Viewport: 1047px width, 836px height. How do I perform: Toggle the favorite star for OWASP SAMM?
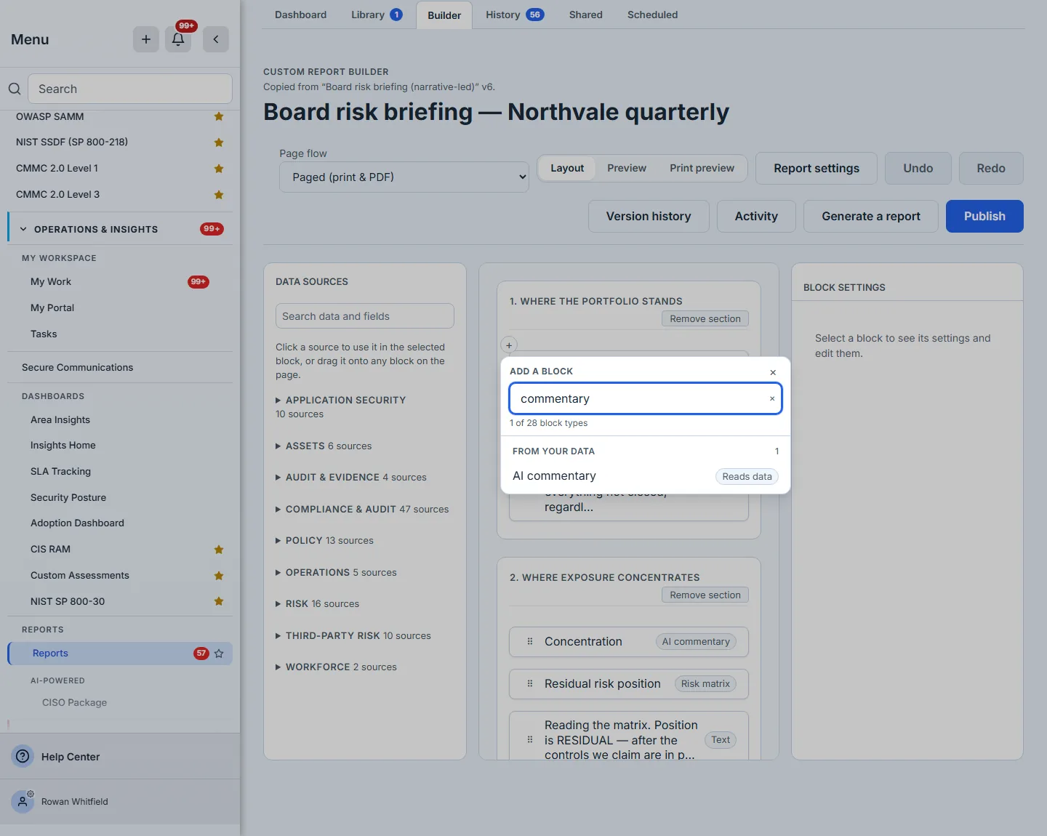[219, 116]
